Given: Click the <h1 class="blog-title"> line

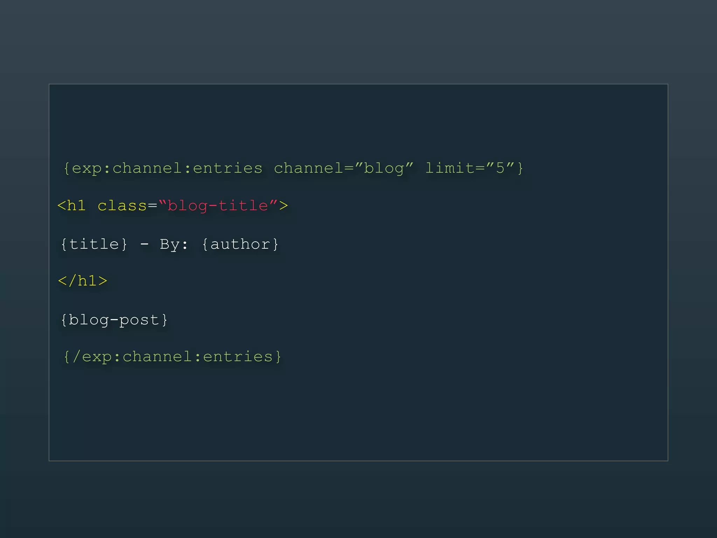Looking at the screenshot, I should tap(173, 206).
